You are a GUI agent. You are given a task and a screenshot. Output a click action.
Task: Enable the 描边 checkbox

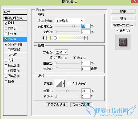point(6,82)
